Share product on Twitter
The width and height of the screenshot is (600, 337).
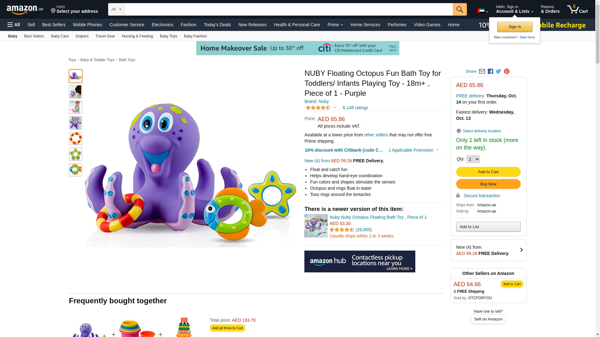coord(498,71)
